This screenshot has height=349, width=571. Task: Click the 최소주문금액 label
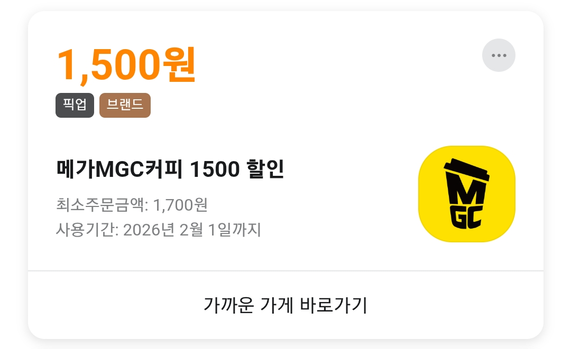(100, 205)
